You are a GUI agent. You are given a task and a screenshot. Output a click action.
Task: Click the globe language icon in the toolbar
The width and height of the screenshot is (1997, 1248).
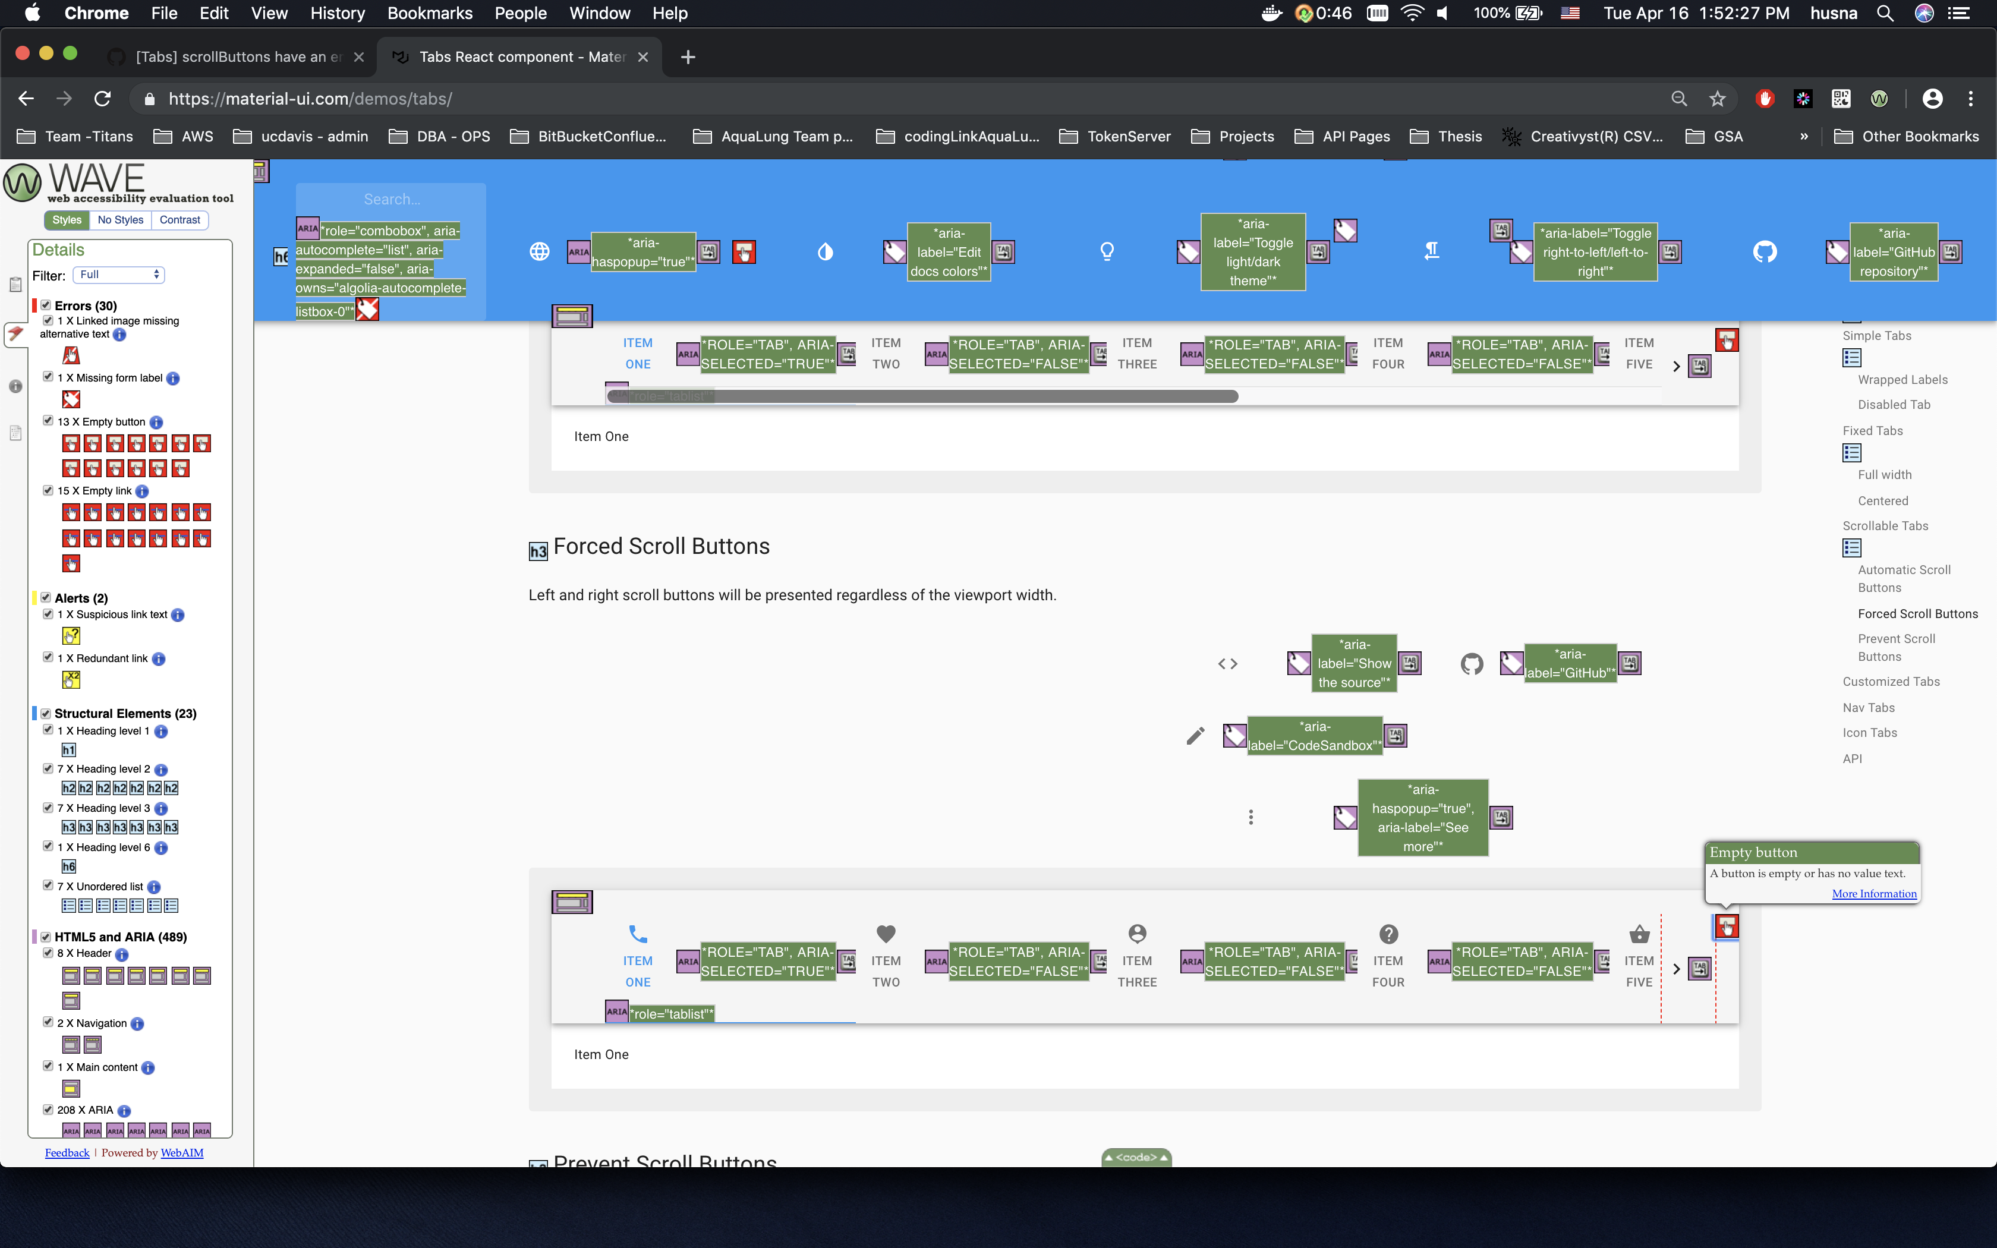click(540, 252)
